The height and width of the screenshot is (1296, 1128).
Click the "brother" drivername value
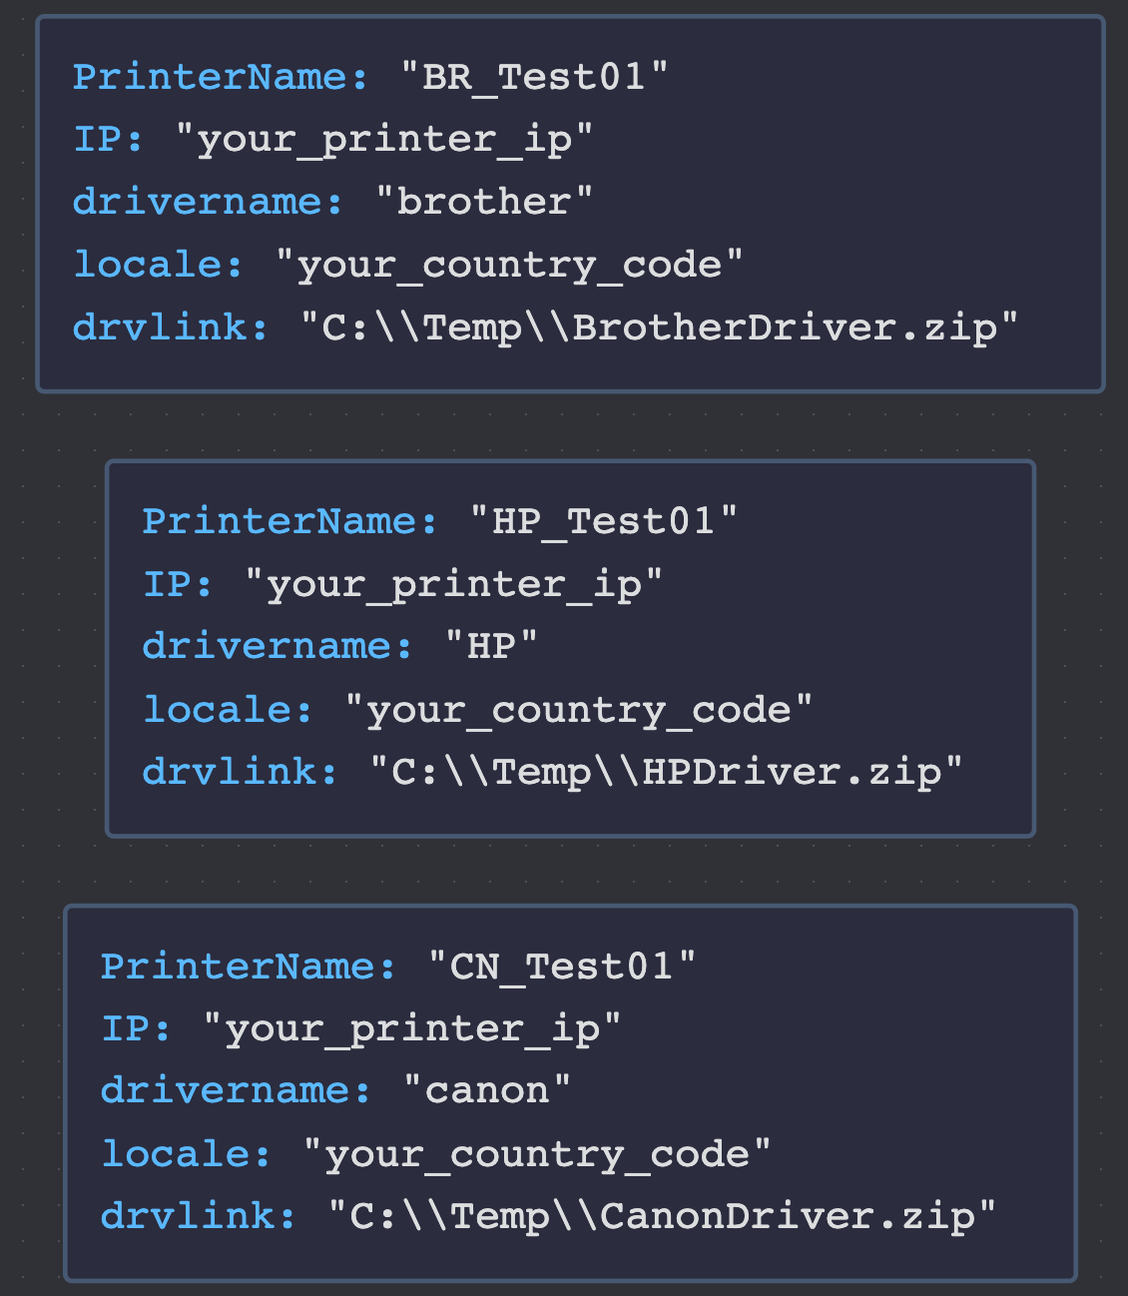tap(484, 202)
